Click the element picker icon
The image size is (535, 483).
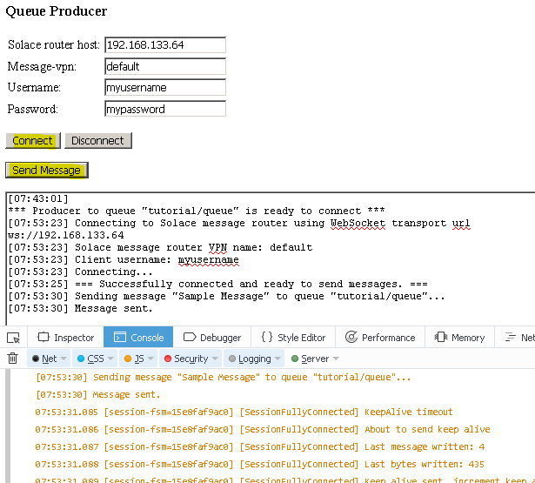(x=13, y=338)
